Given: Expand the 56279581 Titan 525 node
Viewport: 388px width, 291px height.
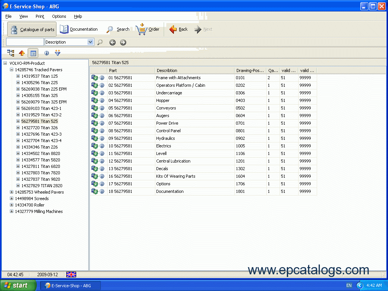Looking at the screenshot, I should [18, 121].
